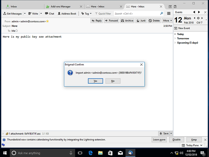209x157 pixels.
Task: Open the Action Center notifications
Action: 203,153
